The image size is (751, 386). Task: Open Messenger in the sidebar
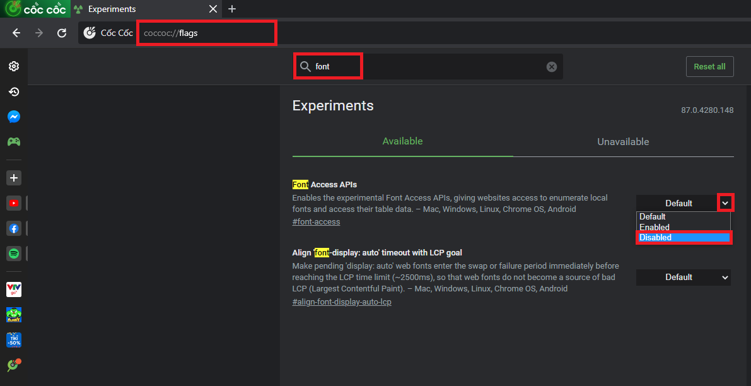coord(14,117)
